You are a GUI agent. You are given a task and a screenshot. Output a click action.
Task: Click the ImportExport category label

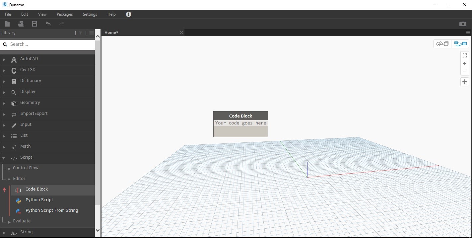[x=34, y=114]
